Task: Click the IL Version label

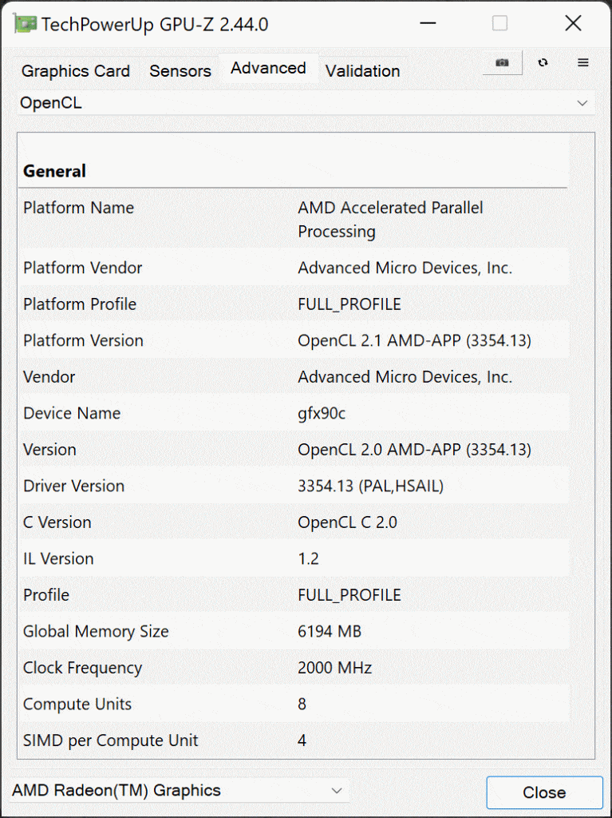Action: click(x=58, y=558)
